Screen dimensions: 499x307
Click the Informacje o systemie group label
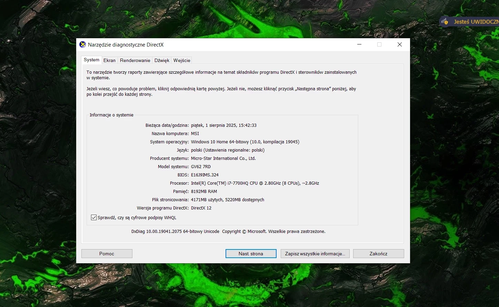tap(111, 115)
